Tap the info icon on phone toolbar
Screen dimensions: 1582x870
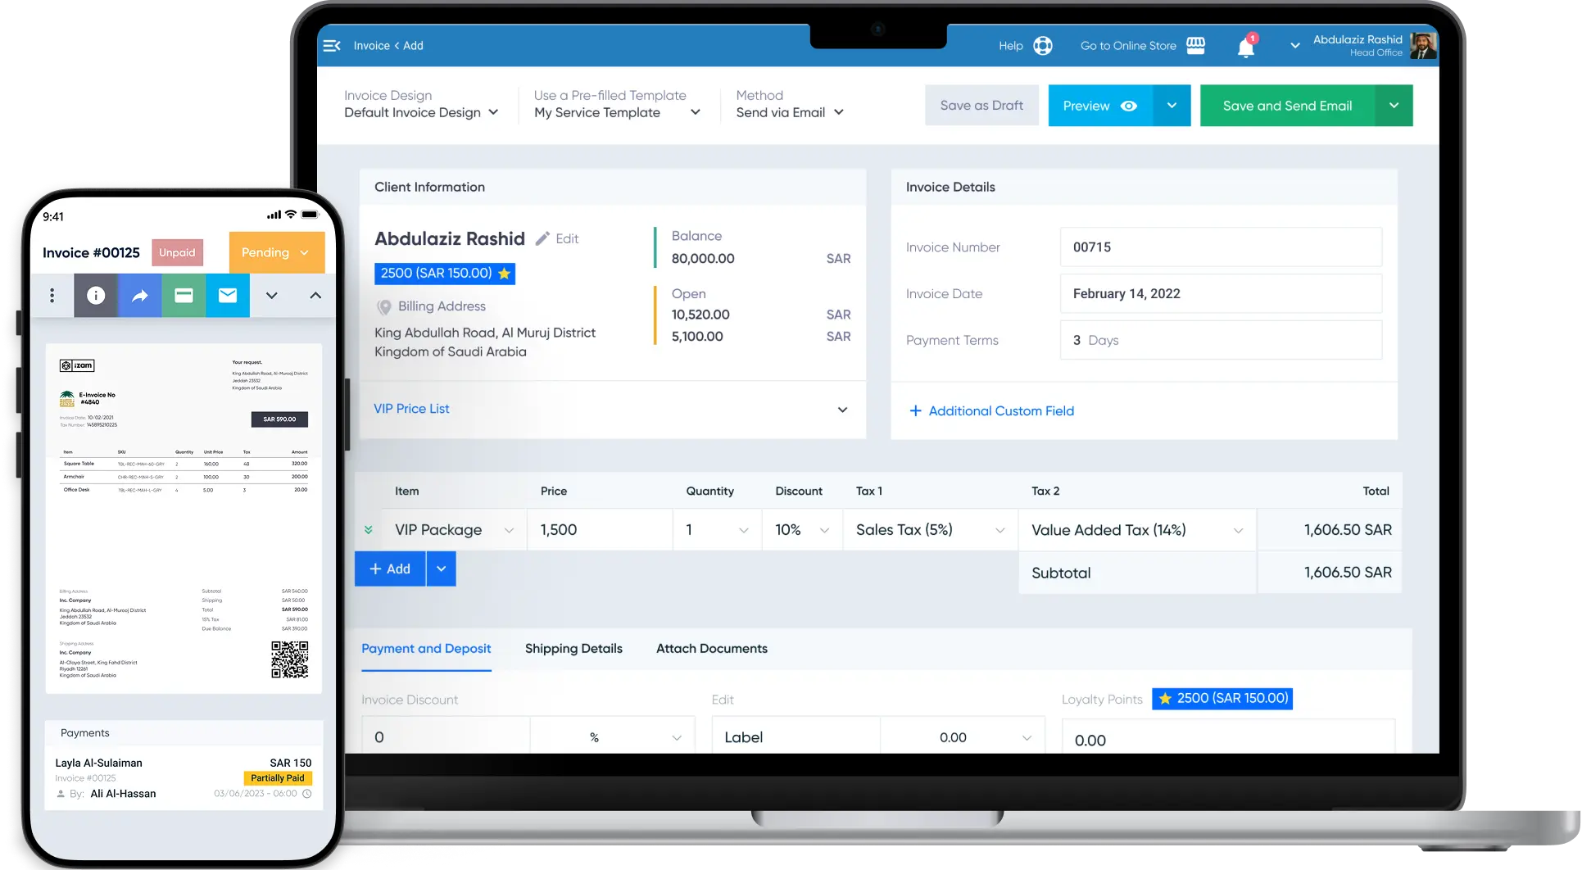click(x=96, y=296)
